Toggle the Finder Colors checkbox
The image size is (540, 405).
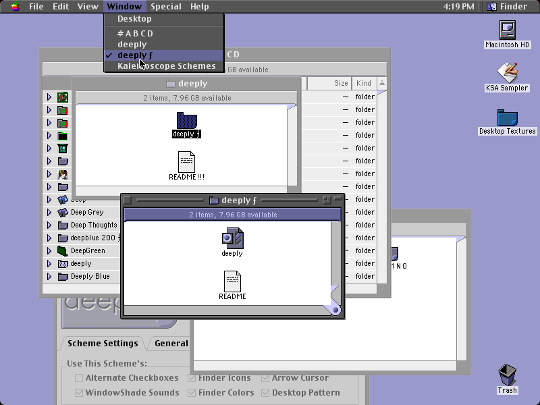192,393
